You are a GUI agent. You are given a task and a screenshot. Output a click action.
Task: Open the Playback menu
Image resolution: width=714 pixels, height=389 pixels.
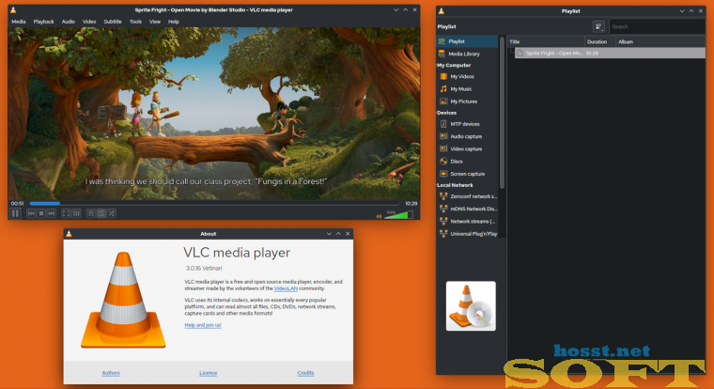point(44,22)
